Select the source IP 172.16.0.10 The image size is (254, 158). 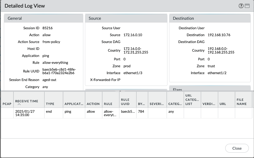(133, 35)
